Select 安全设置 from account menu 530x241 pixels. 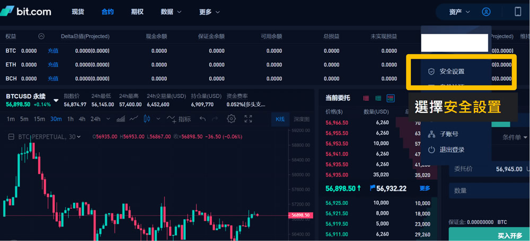point(452,71)
